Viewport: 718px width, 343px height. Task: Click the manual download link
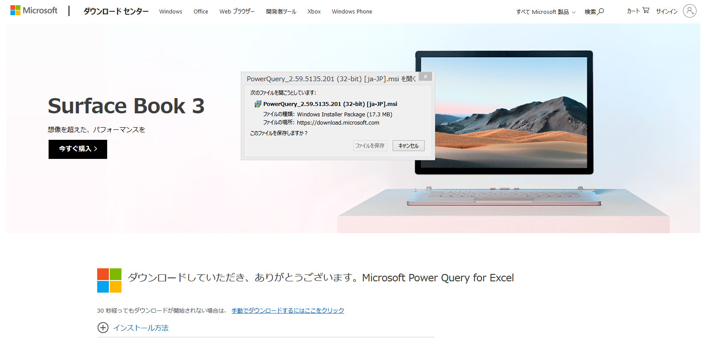pos(288,310)
